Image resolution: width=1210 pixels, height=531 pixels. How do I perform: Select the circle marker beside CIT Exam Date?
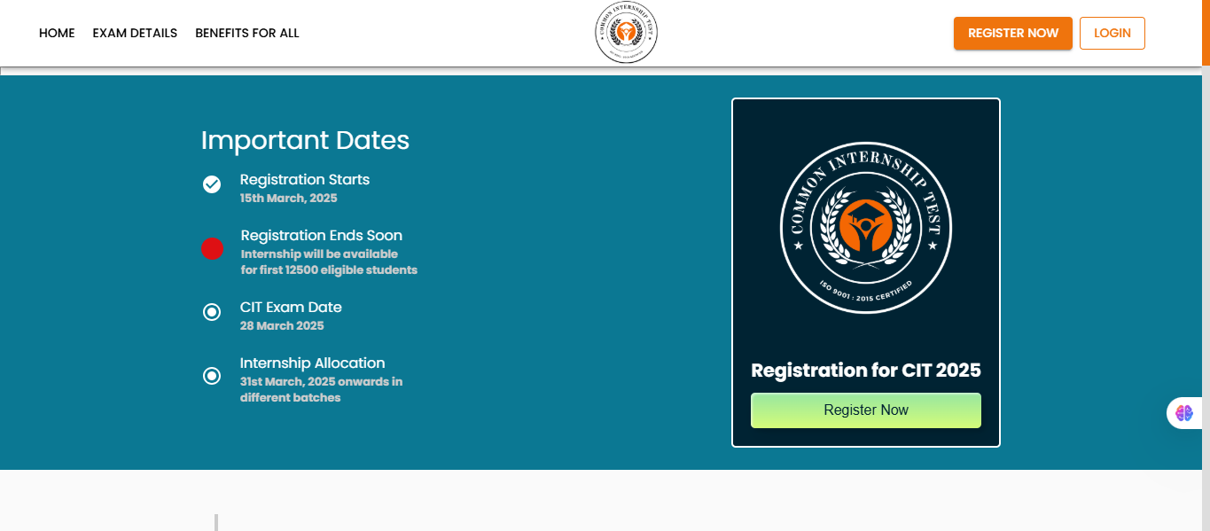click(212, 312)
